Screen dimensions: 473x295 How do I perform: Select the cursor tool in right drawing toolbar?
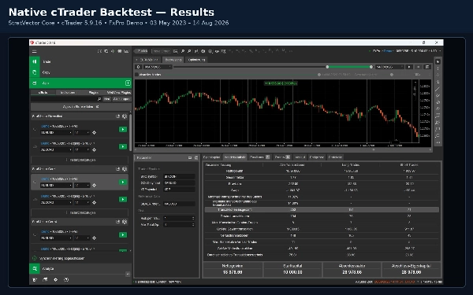pos(438,61)
